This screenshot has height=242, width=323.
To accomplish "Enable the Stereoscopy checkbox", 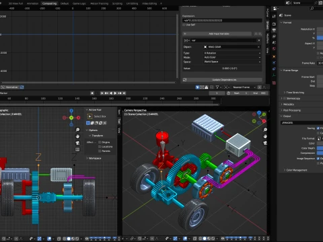I will pyautogui.click(x=285, y=98).
